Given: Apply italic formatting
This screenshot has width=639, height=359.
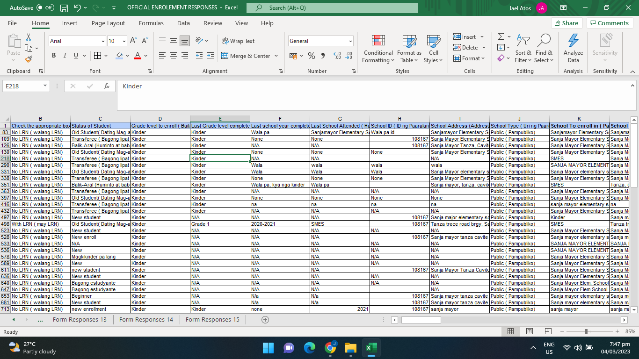Looking at the screenshot, I should click(65, 56).
